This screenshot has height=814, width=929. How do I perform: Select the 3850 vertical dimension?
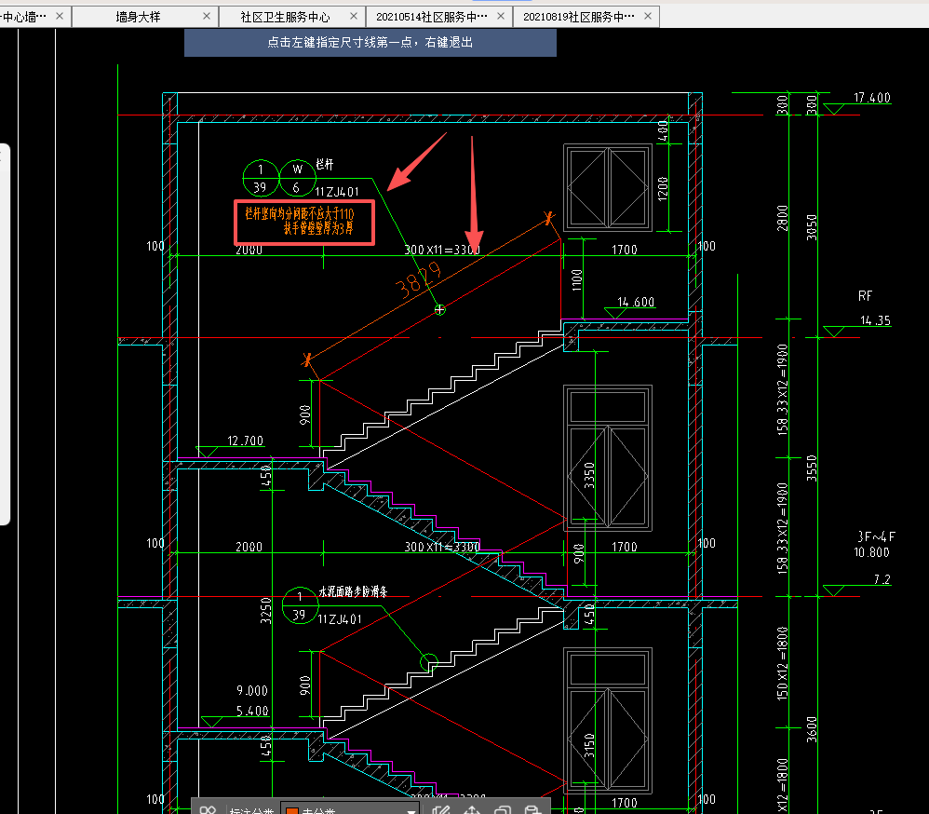pyautogui.click(x=812, y=227)
